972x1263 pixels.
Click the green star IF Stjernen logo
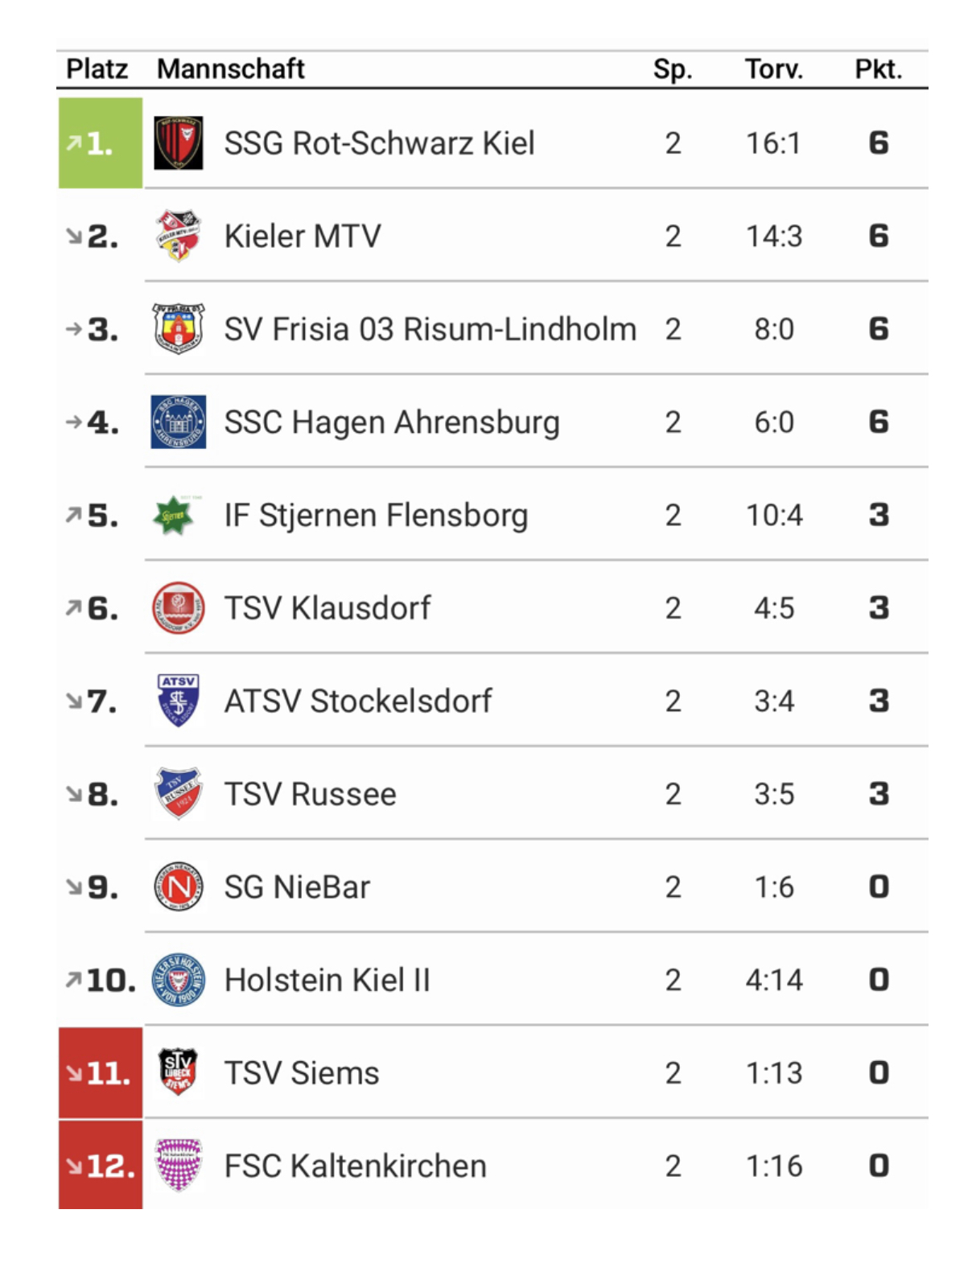click(x=175, y=515)
